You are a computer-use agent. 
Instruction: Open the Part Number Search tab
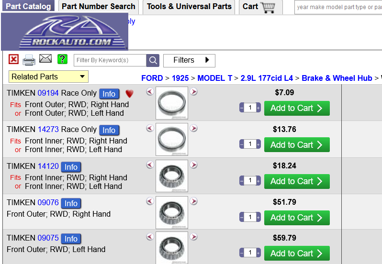click(98, 7)
